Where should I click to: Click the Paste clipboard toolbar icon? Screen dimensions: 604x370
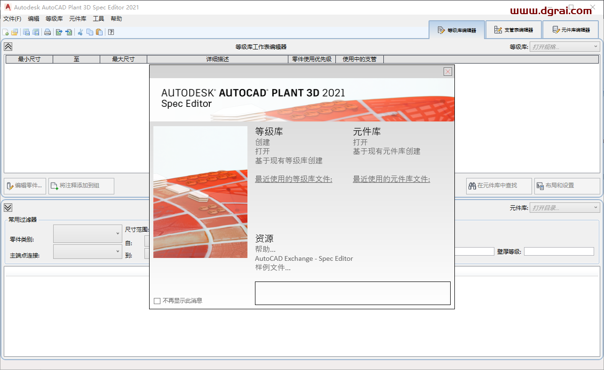pos(99,32)
